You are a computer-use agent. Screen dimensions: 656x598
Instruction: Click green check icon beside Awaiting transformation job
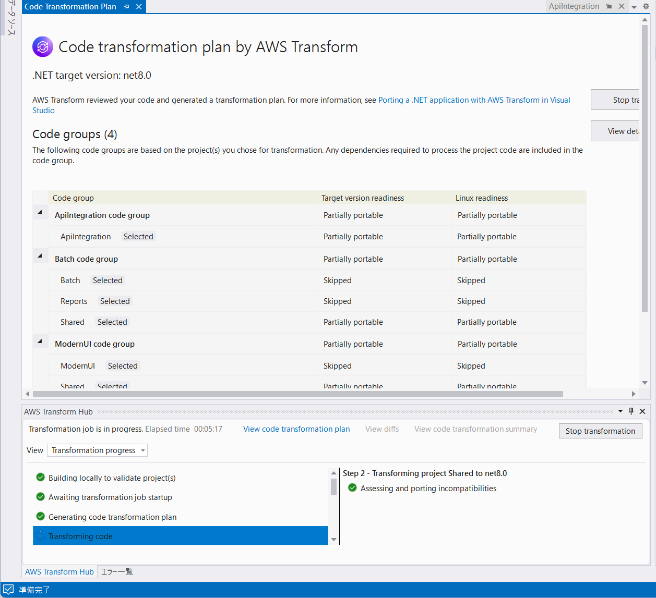pos(40,497)
